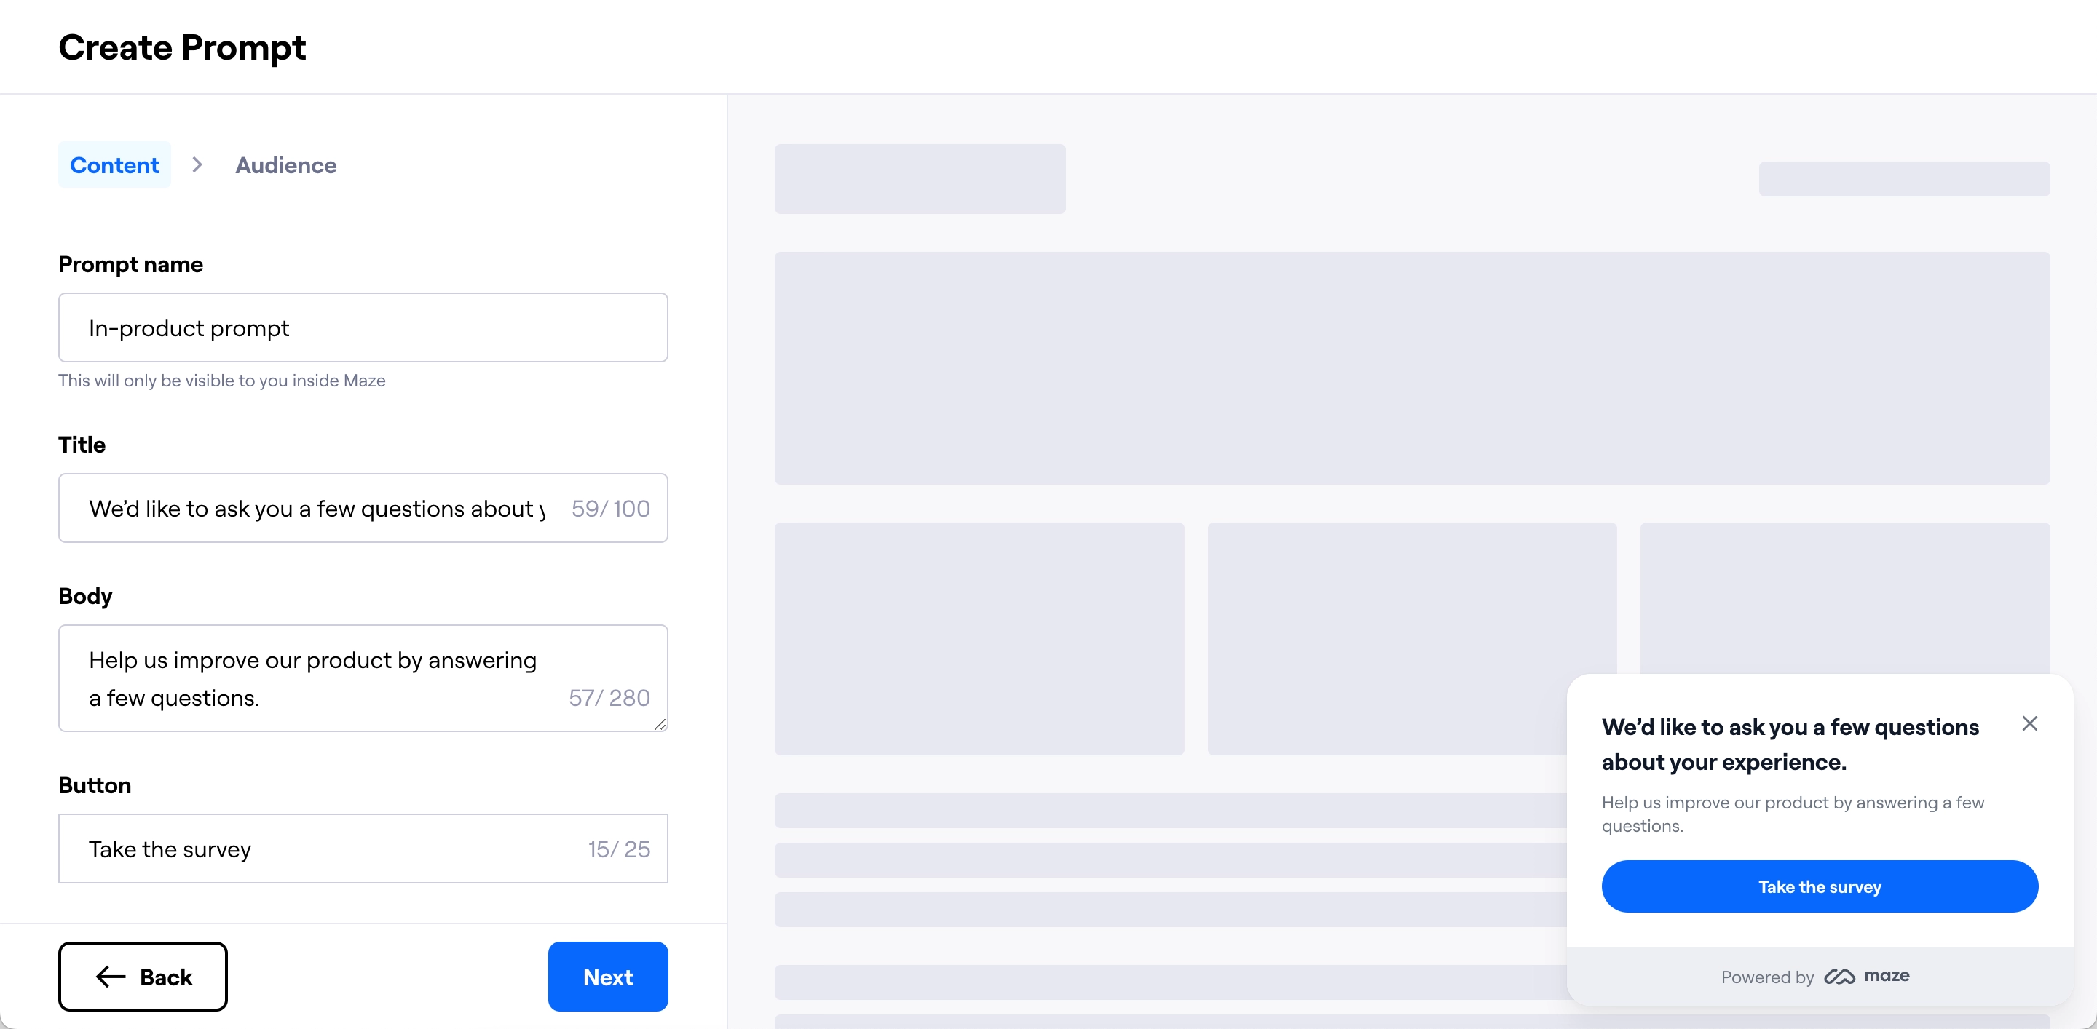Screen dimensions: 2097x1029
Task: Click the 59/100 title character counter
Action: tap(611, 509)
